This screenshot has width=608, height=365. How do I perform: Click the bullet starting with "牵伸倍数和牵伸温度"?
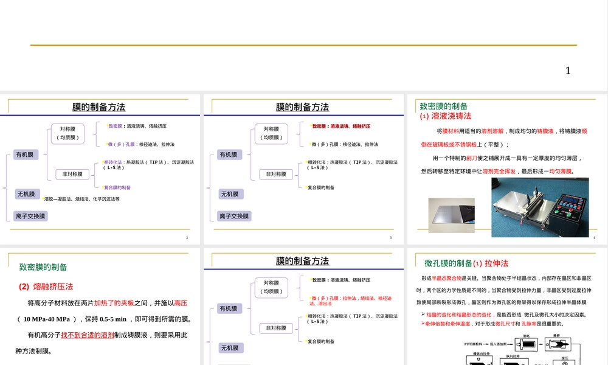point(492,324)
